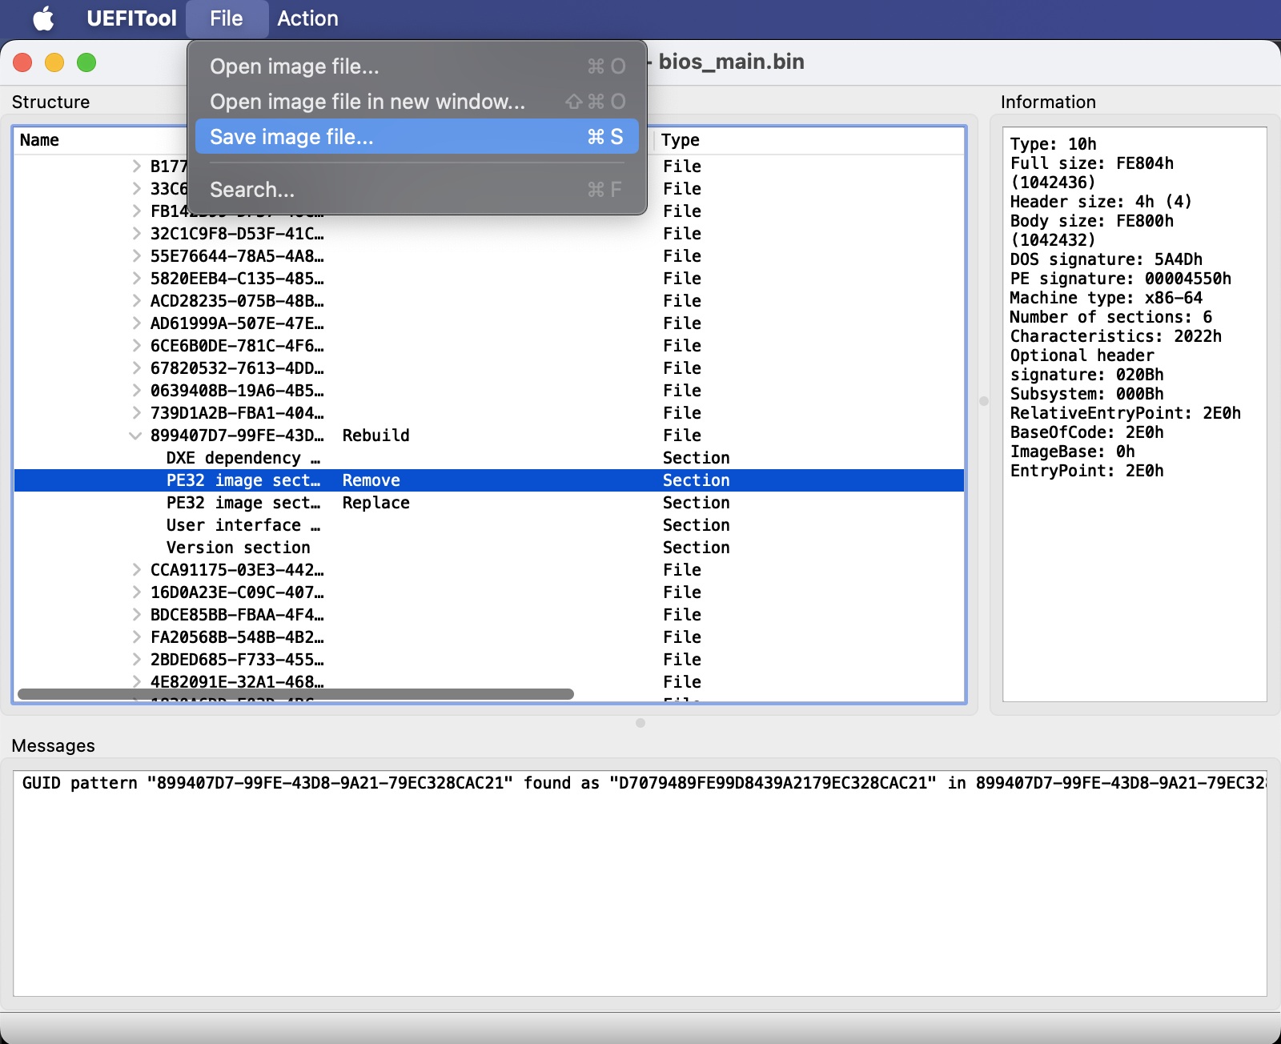Expand the BDCE85BB-FBAA-4F4… file node

pos(136,615)
